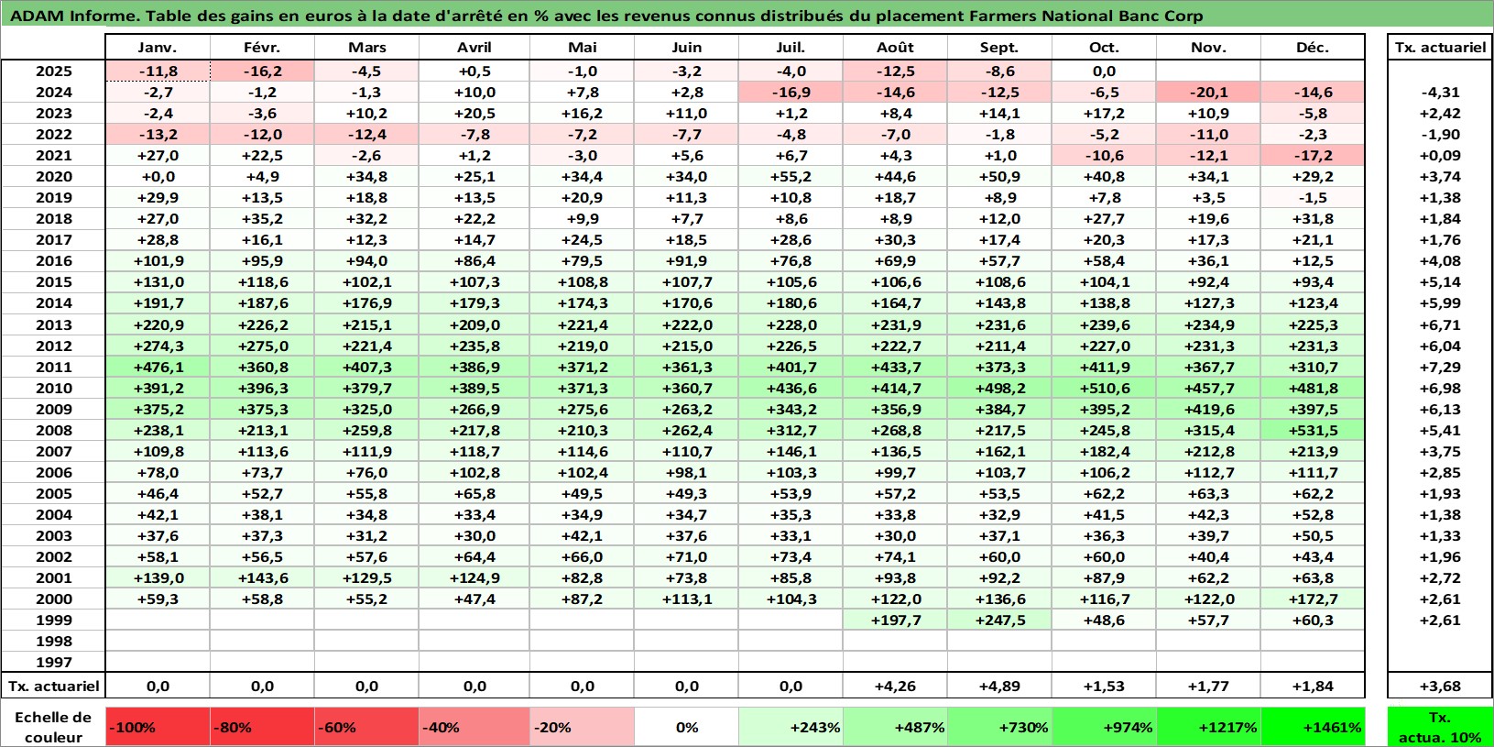Click the '+197,7' cell for Août 1999

[x=895, y=620]
